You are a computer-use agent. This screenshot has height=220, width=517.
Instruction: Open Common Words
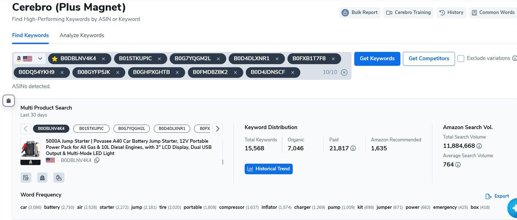pos(493,13)
